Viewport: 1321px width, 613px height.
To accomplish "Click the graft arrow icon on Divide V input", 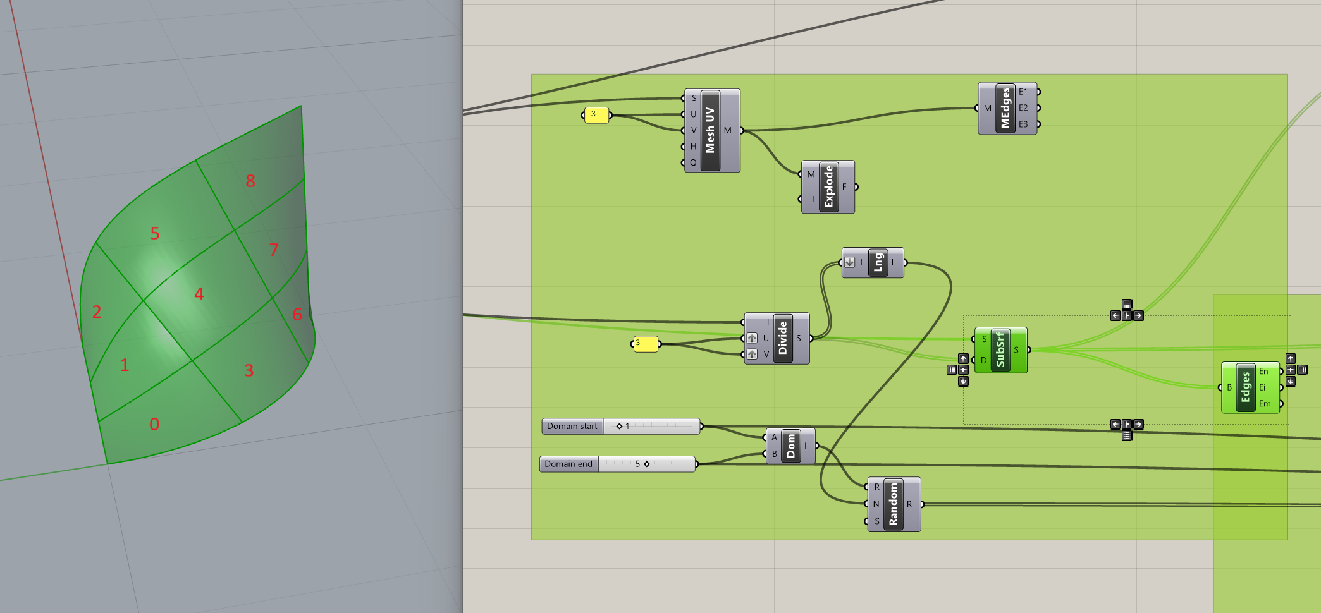I will tap(752, 355).
